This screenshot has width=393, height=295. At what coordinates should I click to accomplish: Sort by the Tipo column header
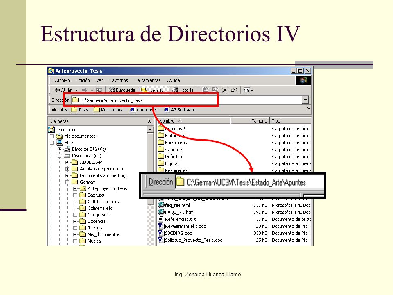pyautogui.click(x=291, y=120)
